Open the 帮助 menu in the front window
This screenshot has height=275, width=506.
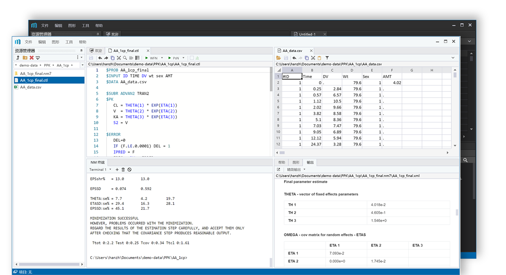(82, 42)
